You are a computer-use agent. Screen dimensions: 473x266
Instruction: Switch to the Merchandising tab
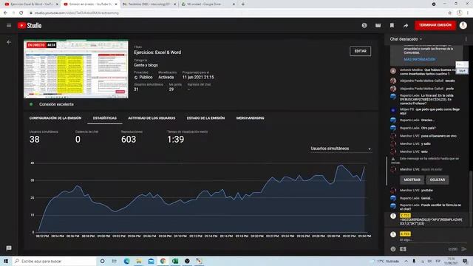click(x=250, y=118)
